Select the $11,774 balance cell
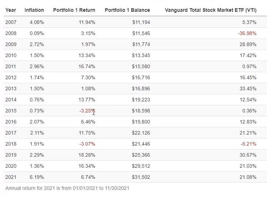 141,45
